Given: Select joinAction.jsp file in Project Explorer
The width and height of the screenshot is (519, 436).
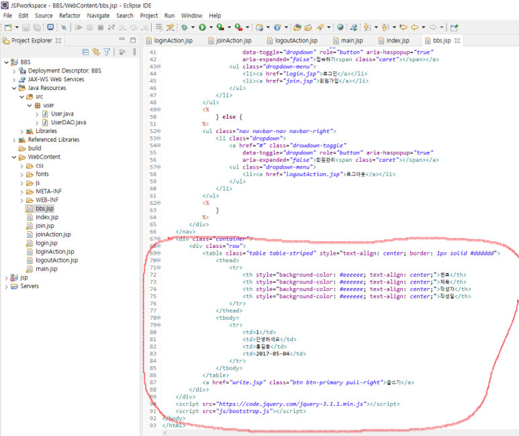Looking at the screenshot, I should 53,234.
